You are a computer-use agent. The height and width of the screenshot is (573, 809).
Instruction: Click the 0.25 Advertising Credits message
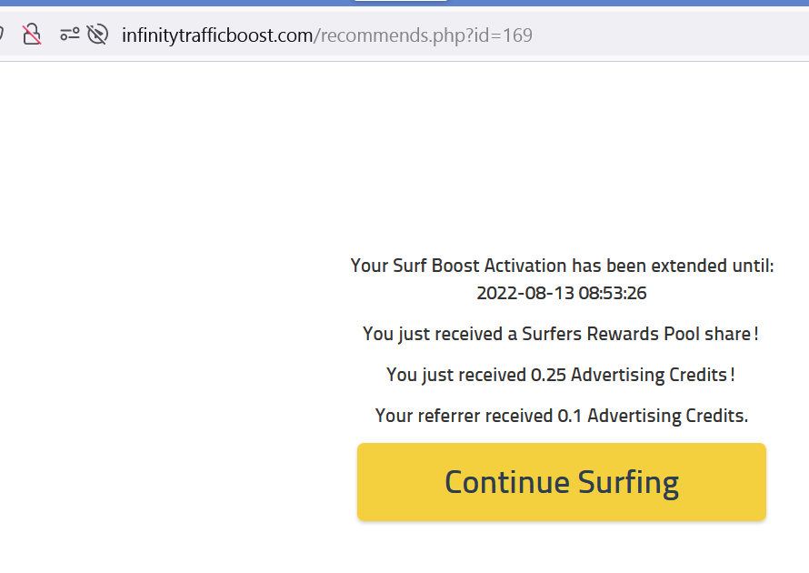click(561, 375)
